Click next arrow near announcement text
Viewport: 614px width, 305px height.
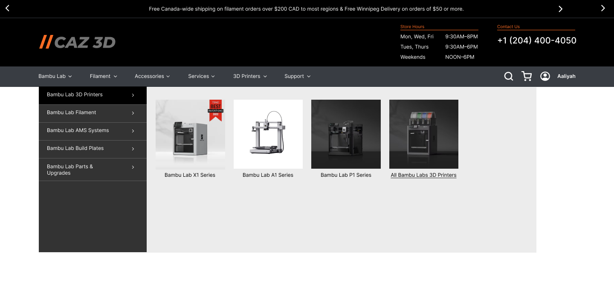coord(560,9)
